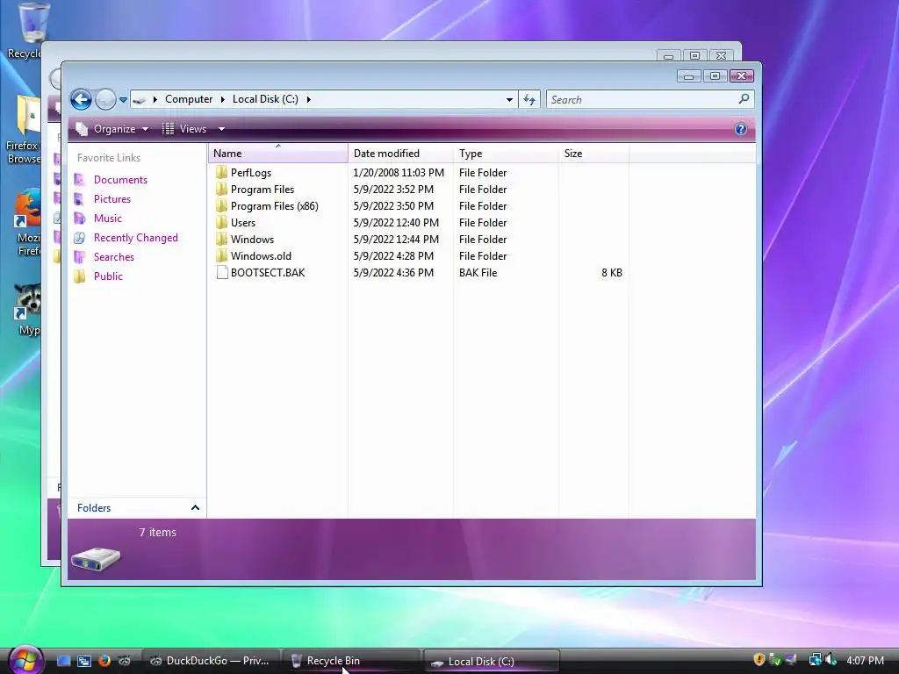Click the Users folder icon
899x674 pixels.
click(x=222, y=222)
